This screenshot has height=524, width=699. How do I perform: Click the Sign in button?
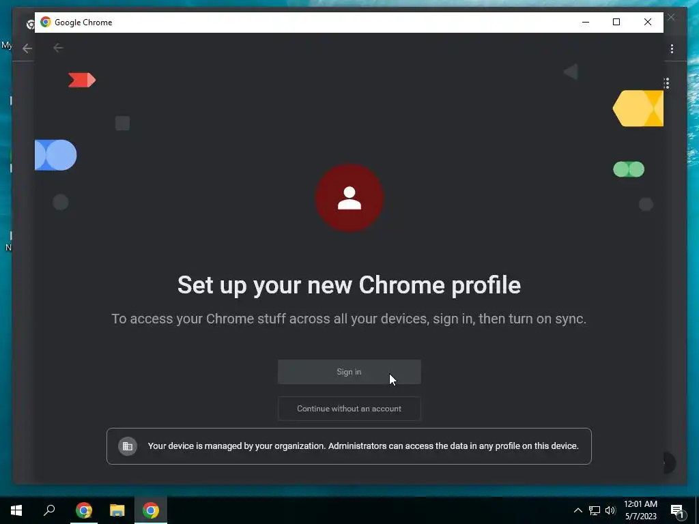tap(349, 372)
